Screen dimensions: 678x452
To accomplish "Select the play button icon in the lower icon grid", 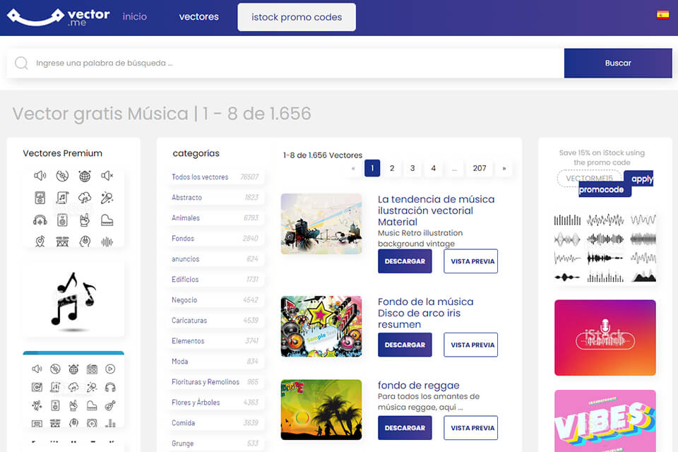I will (x=110, y=369).
